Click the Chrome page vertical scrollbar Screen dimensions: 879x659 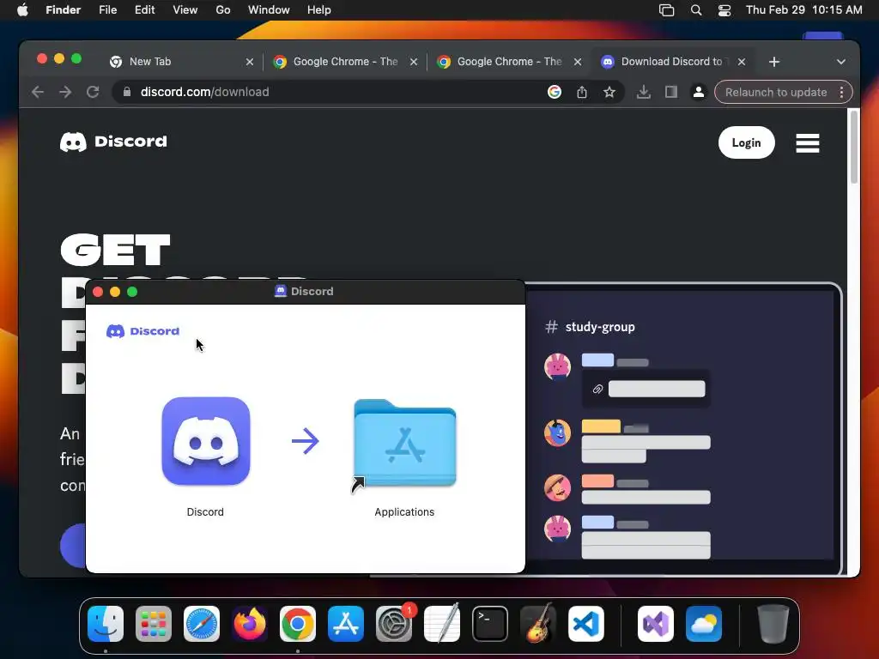[x=854, y=148]
